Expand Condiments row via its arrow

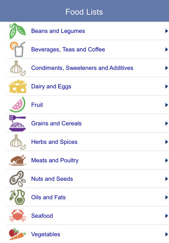[166, 68]
